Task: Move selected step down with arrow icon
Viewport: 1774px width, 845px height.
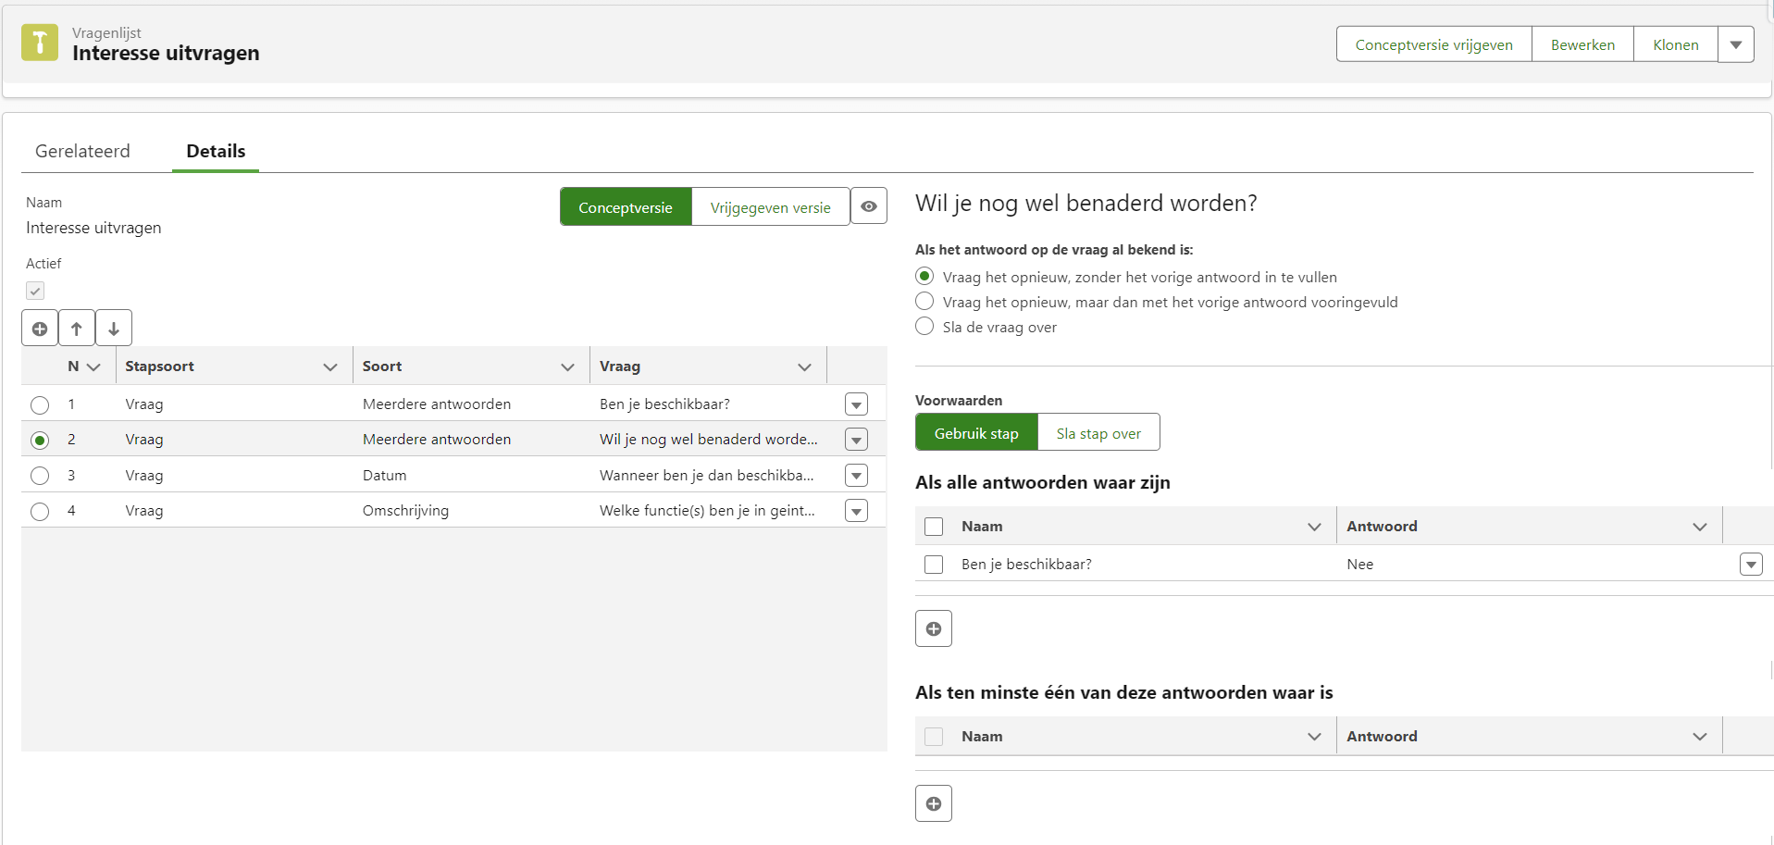Action: click(114, 329)
